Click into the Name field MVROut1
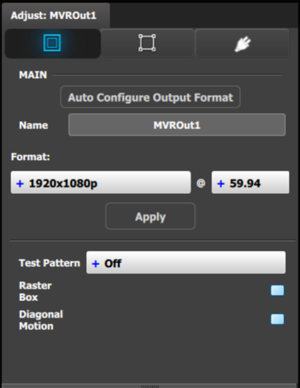The width and height of the screenshot is (300, 388). click(x=177, y=125)
